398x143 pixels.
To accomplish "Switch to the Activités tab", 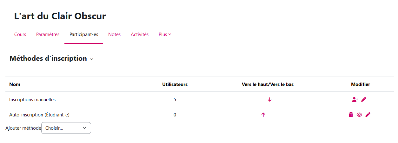I will 140,34.
